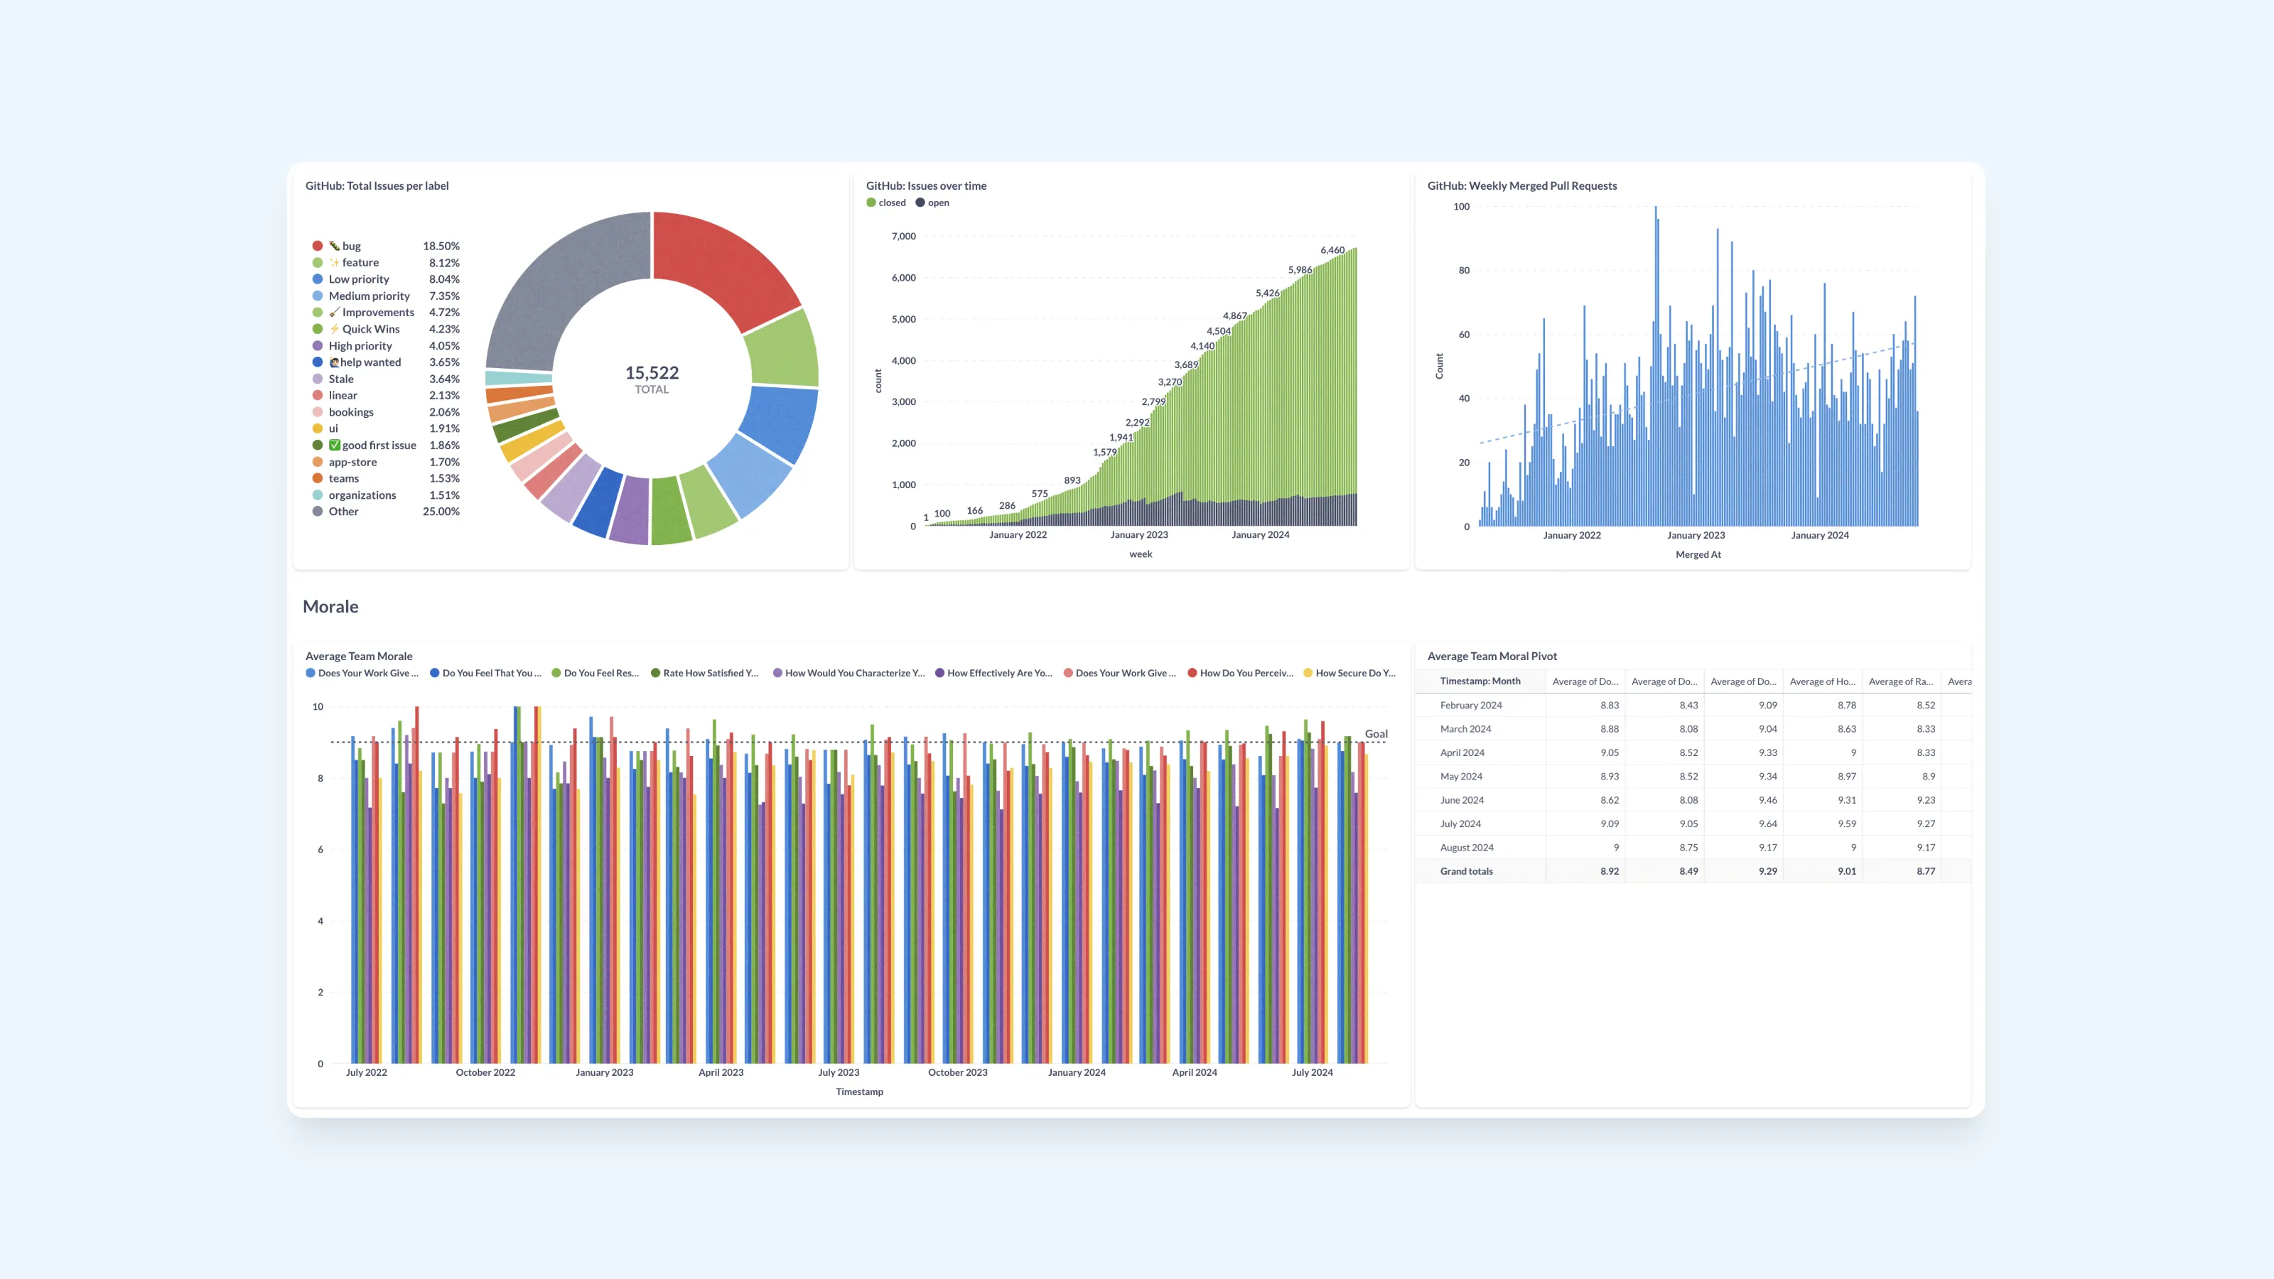Select the 'Low priority' legend label
Viewport: 2274px width, 1279px height.
click(358, 279)
